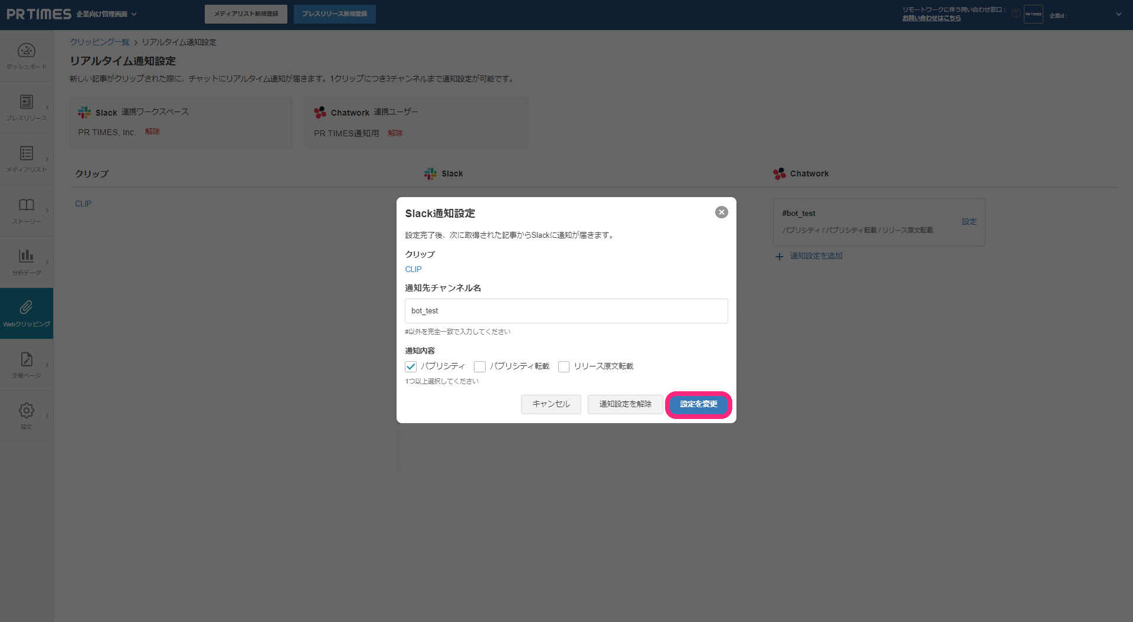The height and width of the screenshot is (622, 1133).
Task: Expand the プレスリリース submenu chevron
Action: 47,107
